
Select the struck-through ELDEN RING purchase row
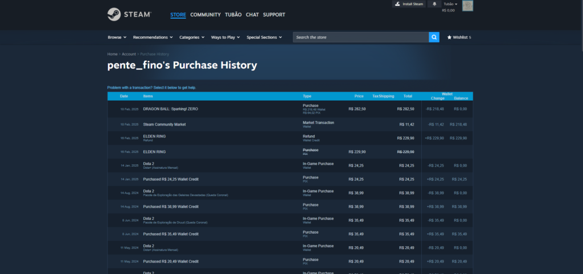[x=290, y=152]
